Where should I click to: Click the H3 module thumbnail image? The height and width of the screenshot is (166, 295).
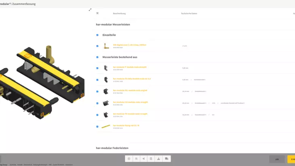(106, 103)
